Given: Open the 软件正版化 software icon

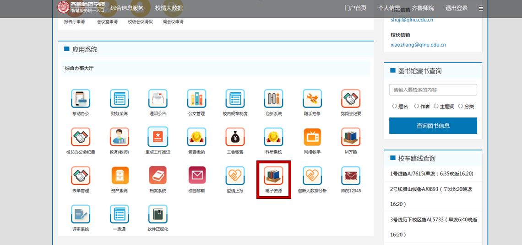Looking at the screenshot, I should (x=158, y=214).
